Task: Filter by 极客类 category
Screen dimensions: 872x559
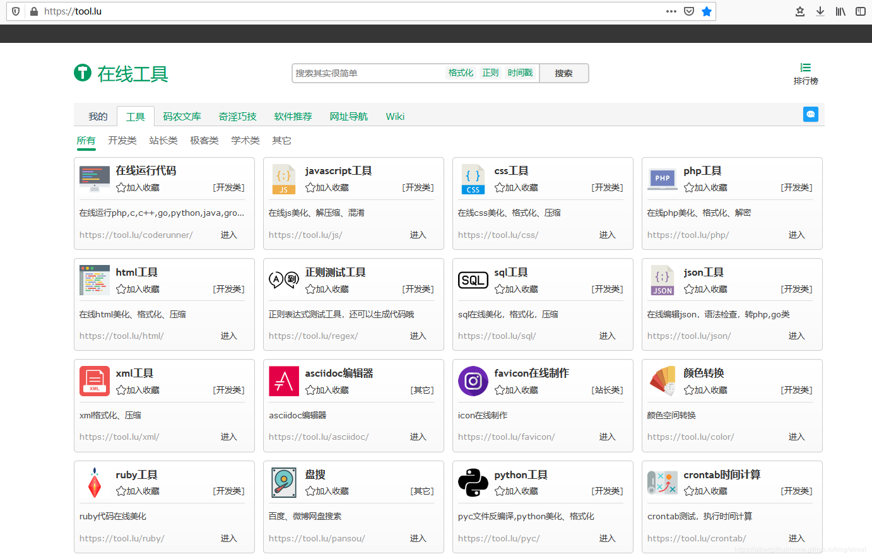Action: pyautogui.click(x=204, y=140)
